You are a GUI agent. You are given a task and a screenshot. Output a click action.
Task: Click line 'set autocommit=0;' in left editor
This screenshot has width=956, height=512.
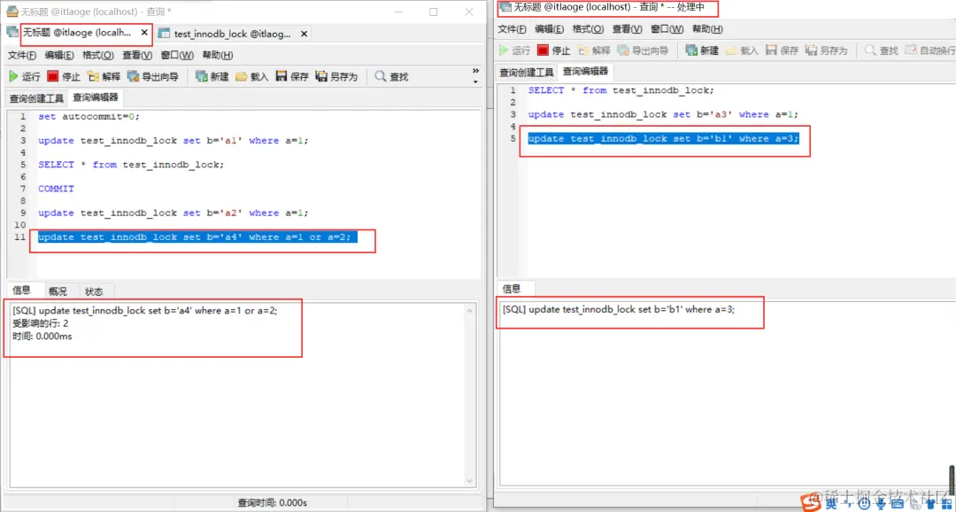pos(89,116)
